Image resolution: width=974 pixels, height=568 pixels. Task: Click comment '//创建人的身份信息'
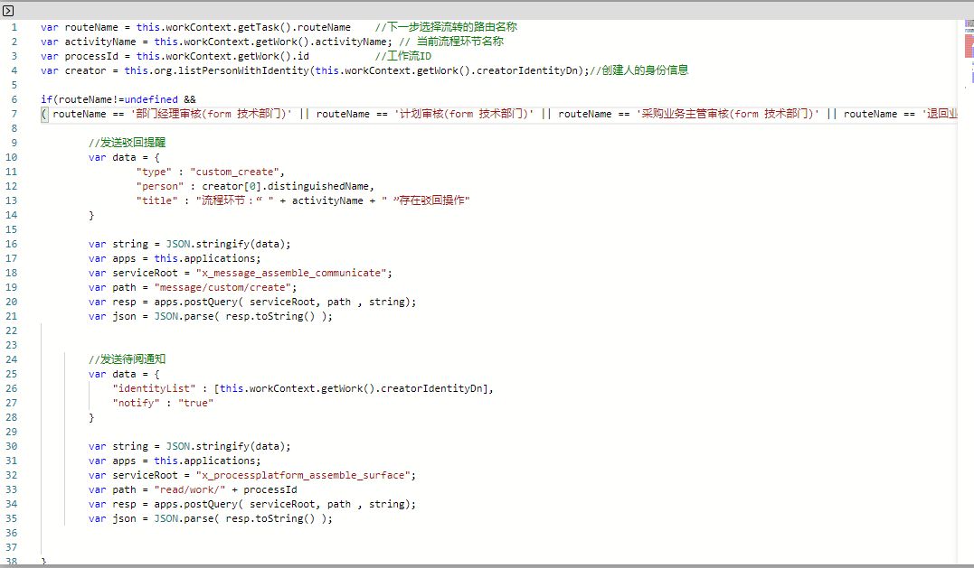639,70
